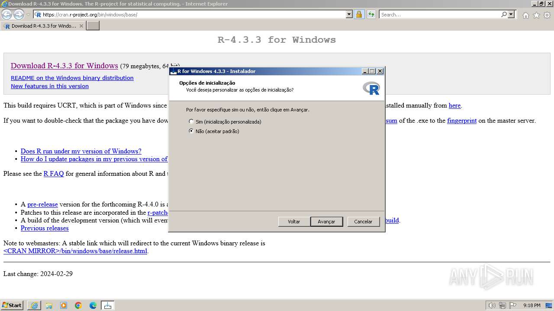Open the R FAQ link
554x311 pixels.
click(x=54, y=174)
